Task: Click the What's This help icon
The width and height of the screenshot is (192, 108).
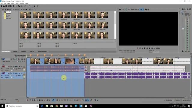Action: (x=37, y=6)
